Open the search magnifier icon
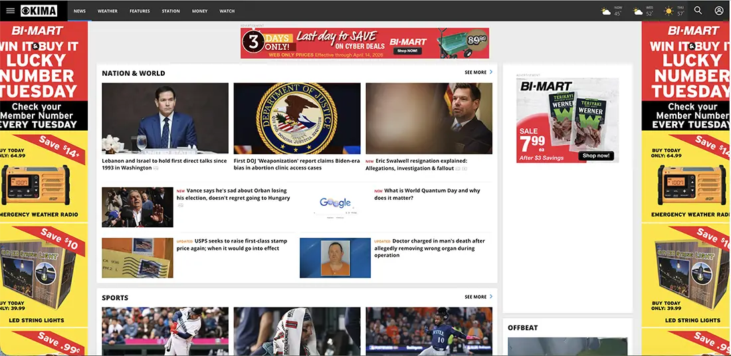The image size is (731, 356). [x=698, y=10]
